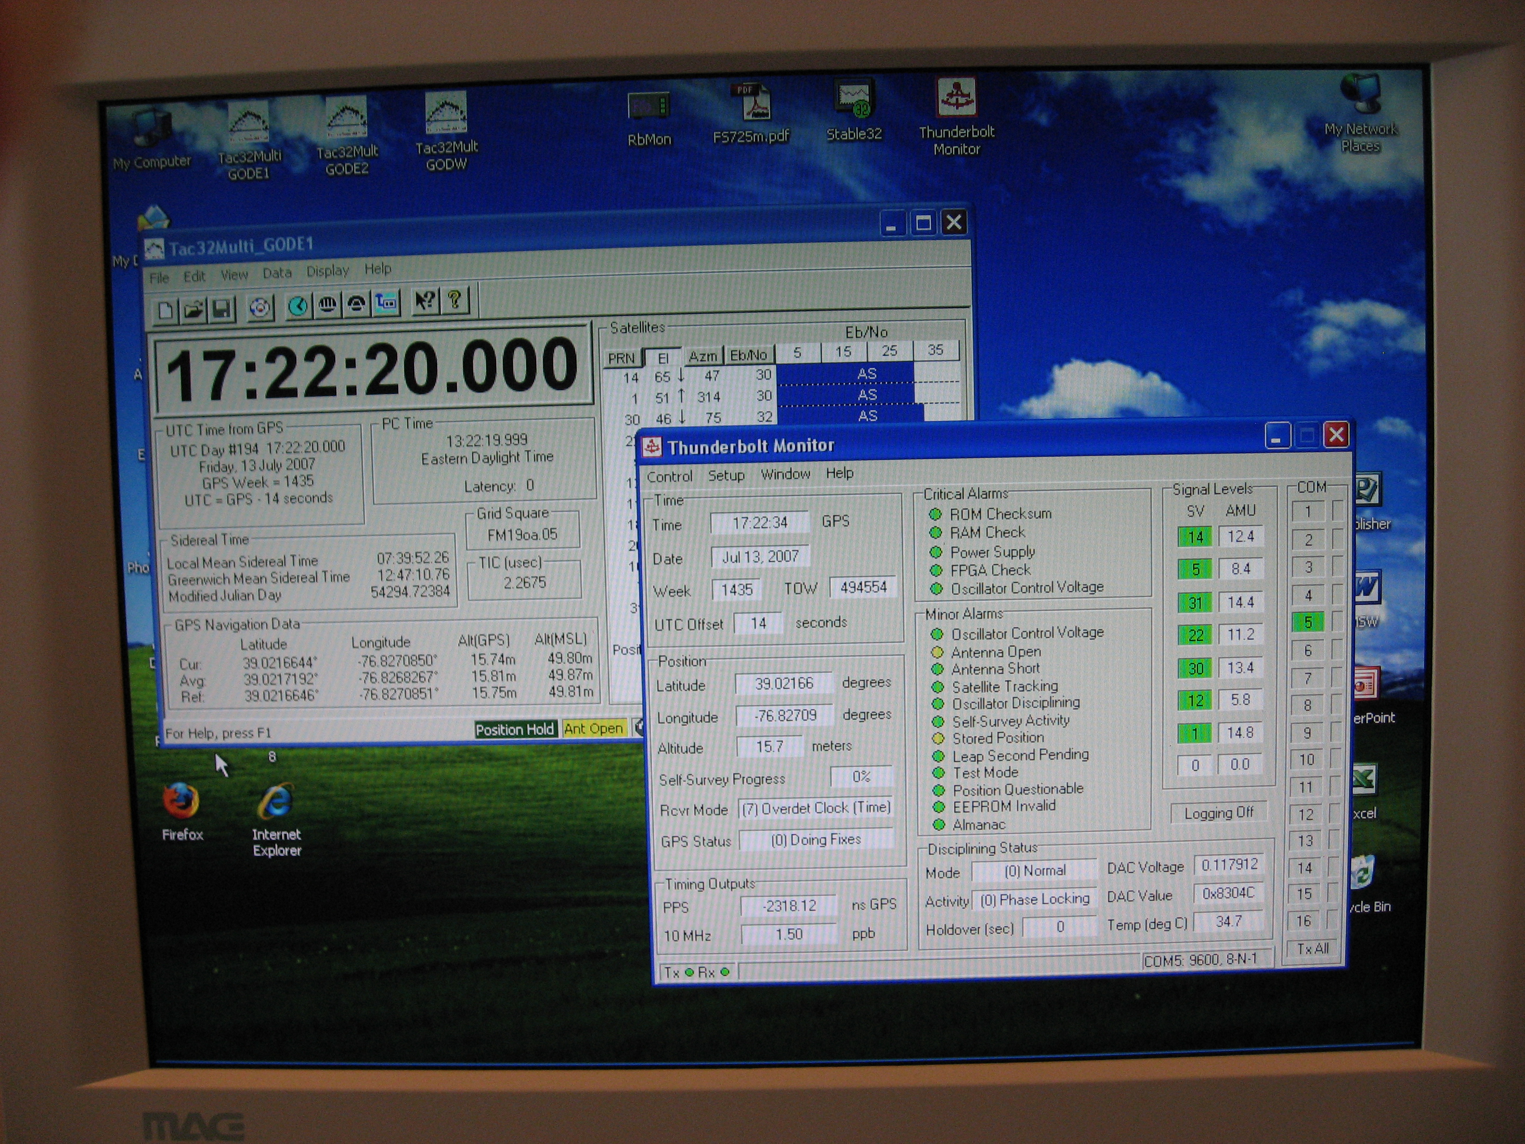Click the striped globe icon in Tac32Multi toolbar
The width and height of the screenshot is (1525, 1144).
pyautogui.click(x=328, y=304)
